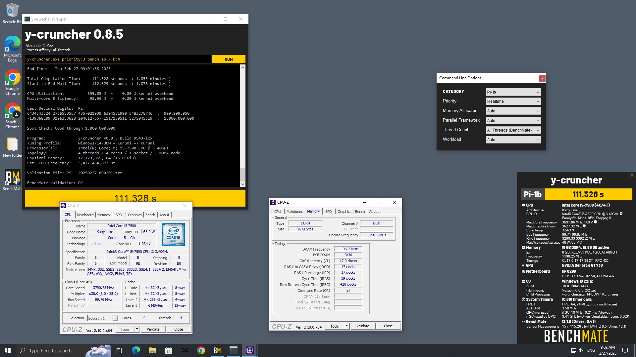
Task: Open the Priority Realtime dropdown
Action: (x=513, y=101)
